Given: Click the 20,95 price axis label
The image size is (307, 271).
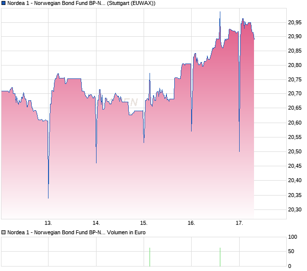Looking at the screenshot, I should coord(295,22).
